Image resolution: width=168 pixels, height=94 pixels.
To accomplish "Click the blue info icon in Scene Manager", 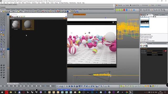I will point(66,16).
